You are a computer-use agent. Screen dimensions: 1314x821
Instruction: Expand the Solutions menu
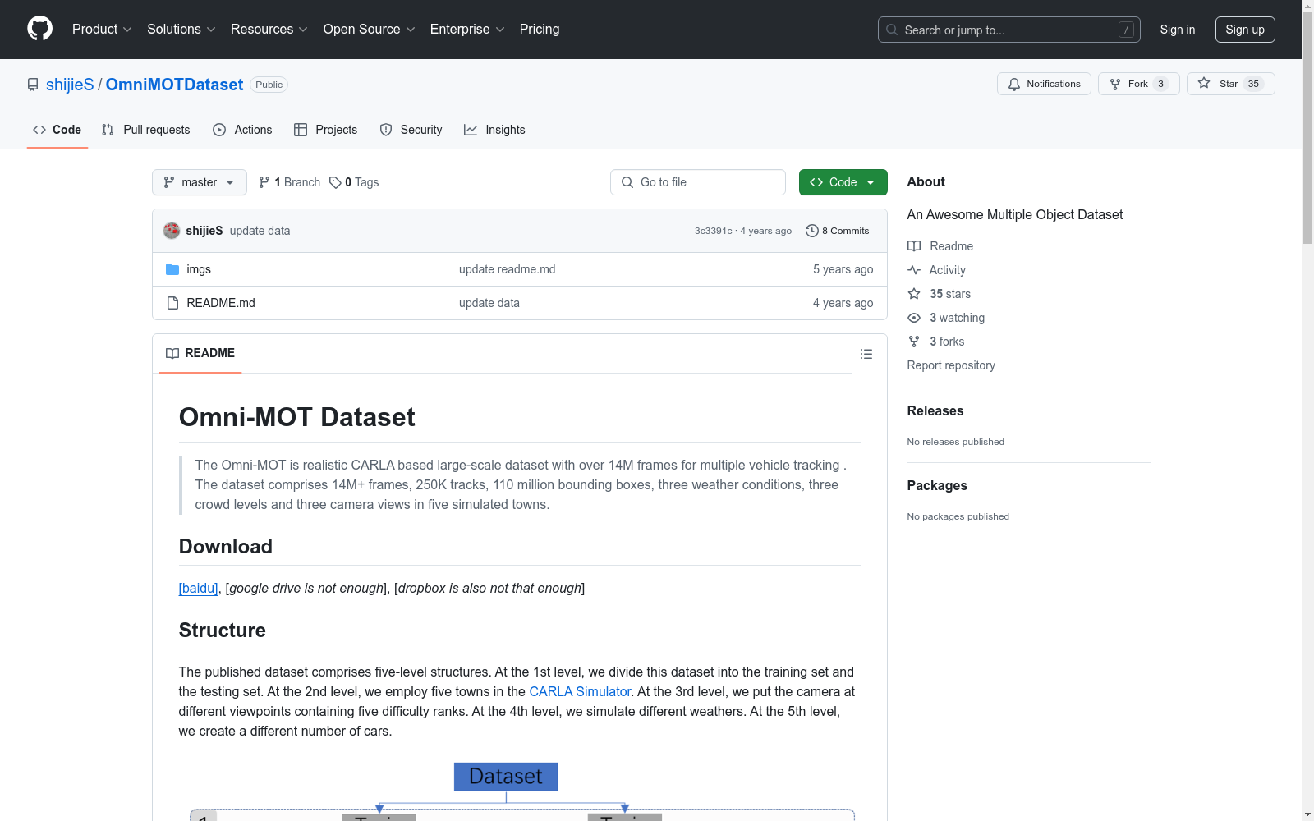[x=181, y=30]
